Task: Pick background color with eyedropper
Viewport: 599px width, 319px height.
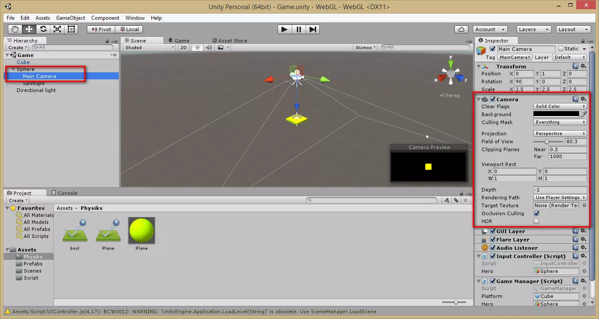Action: pos(584,114)
